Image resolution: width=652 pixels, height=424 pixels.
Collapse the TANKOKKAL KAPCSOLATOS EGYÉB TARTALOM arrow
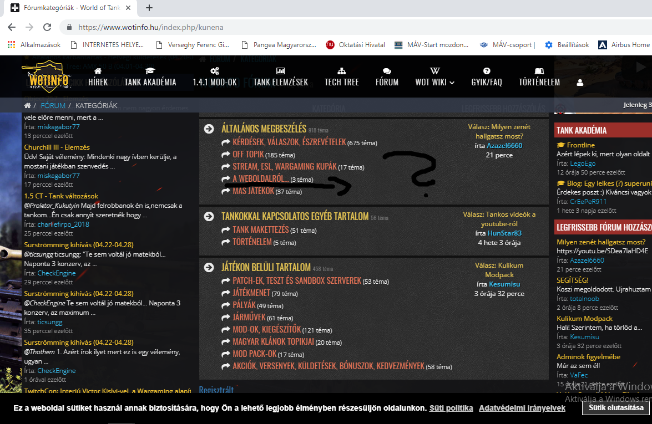point(209,216)
